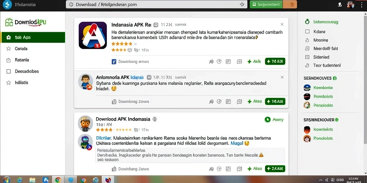Click the edit icon in Indanasia card
Viewport: 367px width, 183px height.
pyautogui.click(x=228, y=61)
